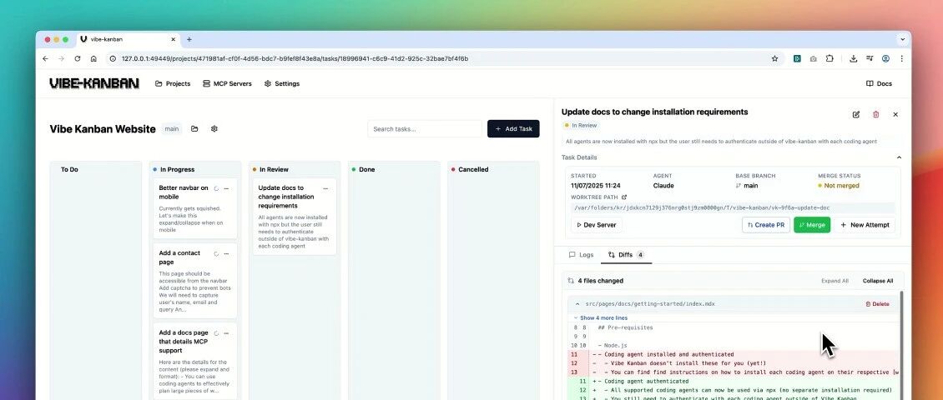Go back in browser history
The width and height of the screenshot is (943, 400).
tap(45, 59)
